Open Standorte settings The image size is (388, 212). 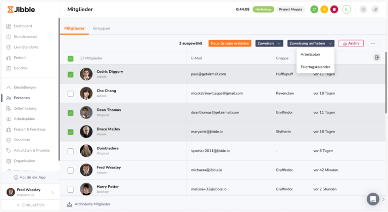[x=22, y=140]
